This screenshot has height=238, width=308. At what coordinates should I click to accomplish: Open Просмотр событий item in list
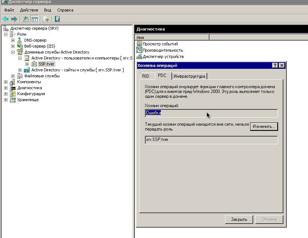(160, 44)
